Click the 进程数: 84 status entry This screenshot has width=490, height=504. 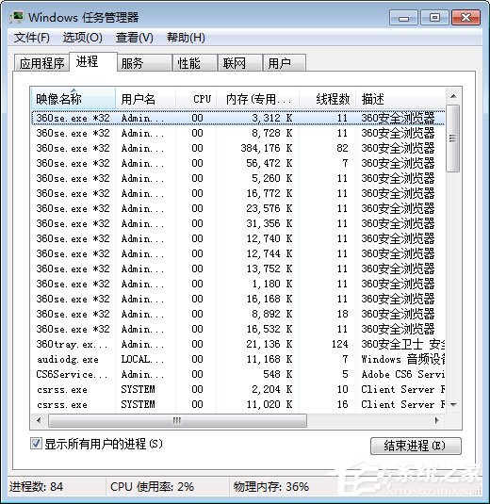(37, 487)
